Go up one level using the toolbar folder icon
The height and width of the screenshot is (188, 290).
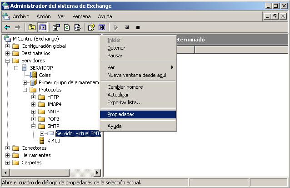[32, 27]
